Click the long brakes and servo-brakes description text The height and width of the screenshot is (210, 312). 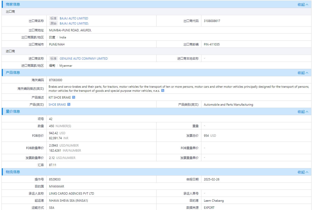(179, 89)
